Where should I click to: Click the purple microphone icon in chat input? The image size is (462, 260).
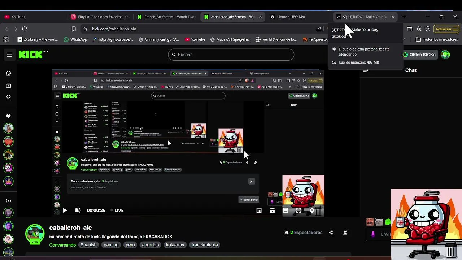tap(373, 234)
